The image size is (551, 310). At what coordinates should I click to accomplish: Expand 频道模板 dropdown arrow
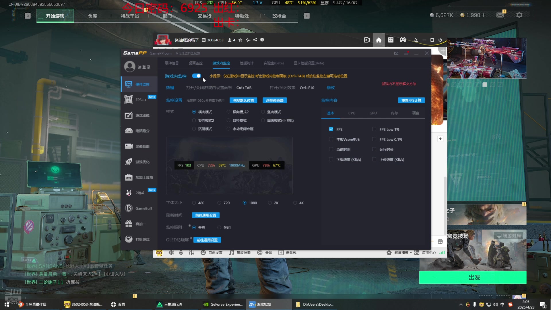coord(411,253)
